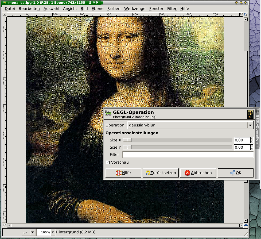Click the vertical scrollbar down arrow

tap(246, 221)
